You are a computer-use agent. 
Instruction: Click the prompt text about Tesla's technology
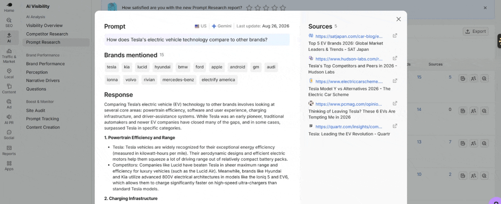[x=187, y=40]
